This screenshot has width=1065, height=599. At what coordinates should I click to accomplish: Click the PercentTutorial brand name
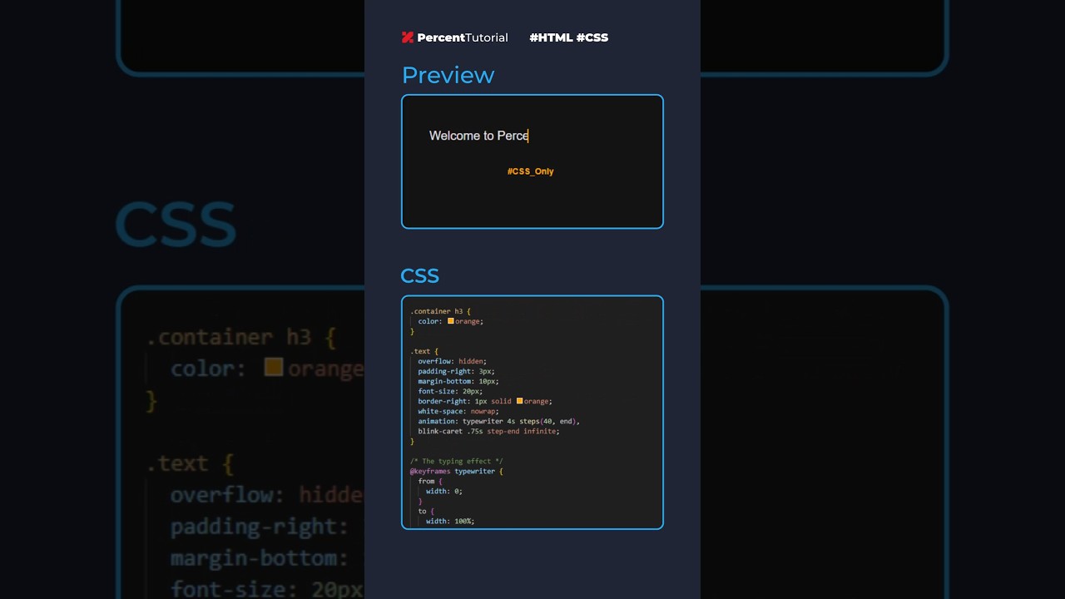463,37
